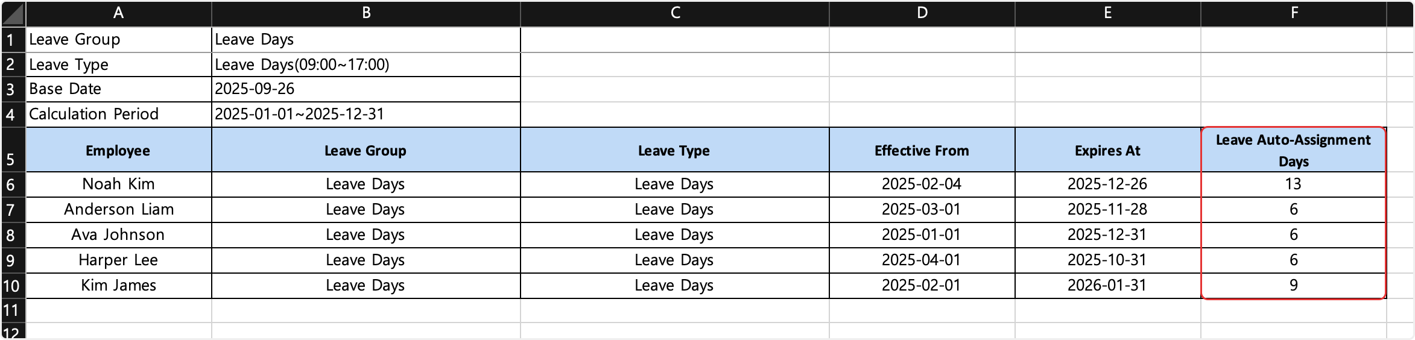Viewport: 1415px width, 340px height.
Task: Click Kim James's expiry date 2026-01-31
Action: [x=1107, y=286]
